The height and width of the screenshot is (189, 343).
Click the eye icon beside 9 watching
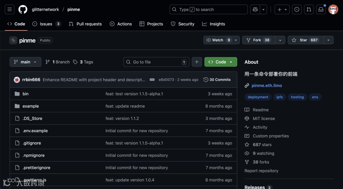247,153
